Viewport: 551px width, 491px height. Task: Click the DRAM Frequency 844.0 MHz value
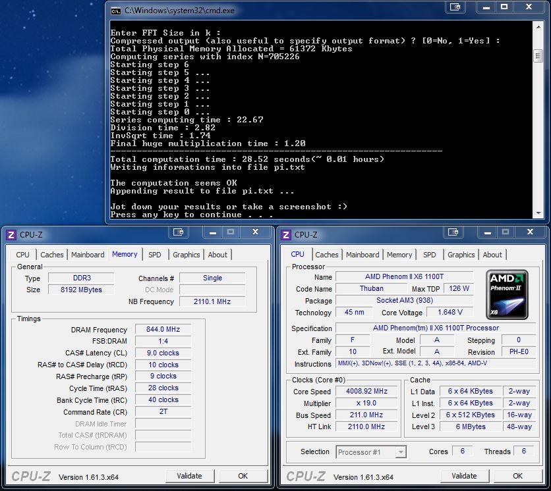tap(163, 329)
